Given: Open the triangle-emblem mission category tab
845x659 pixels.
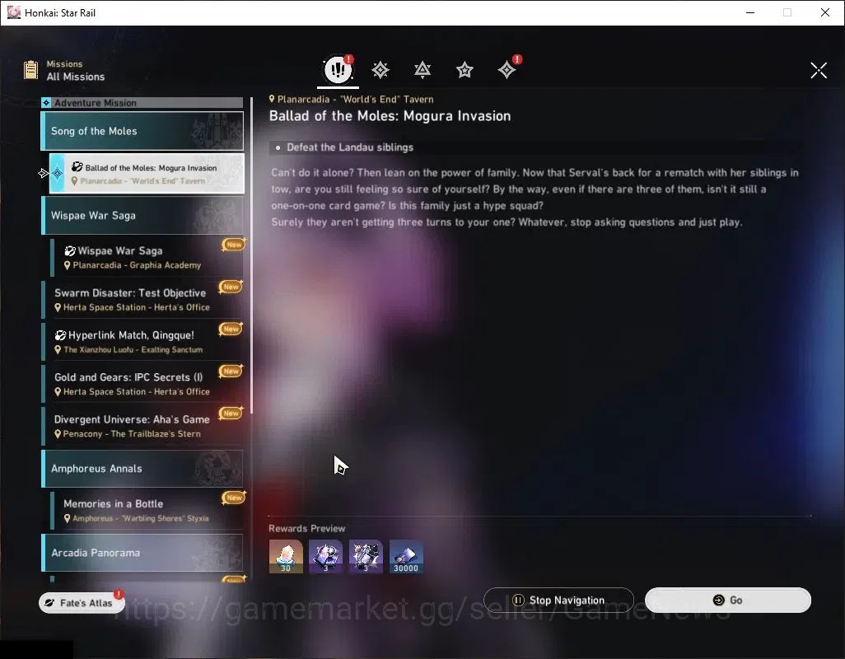Looking at the screenshot, I should (x=422, y=70).
